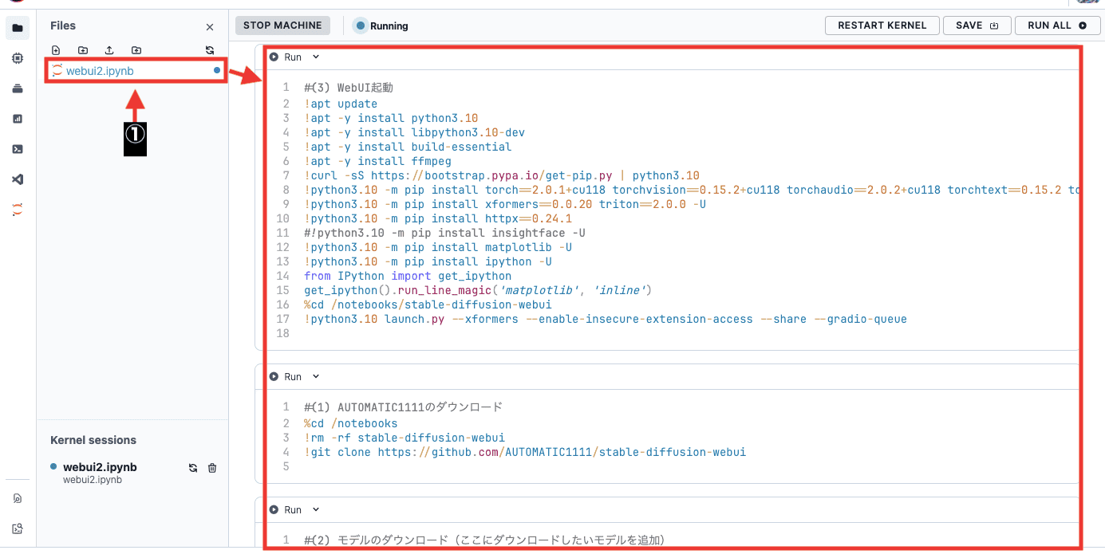Open the metrics/analytics panel icon
1105x554 pixels.
[18, 120]
